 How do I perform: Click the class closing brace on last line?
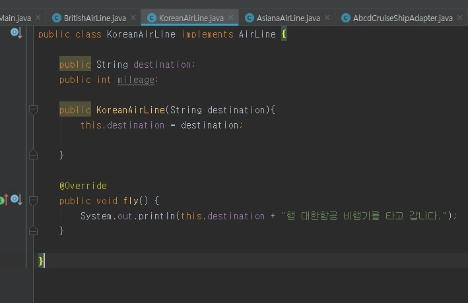pos(41,261)
